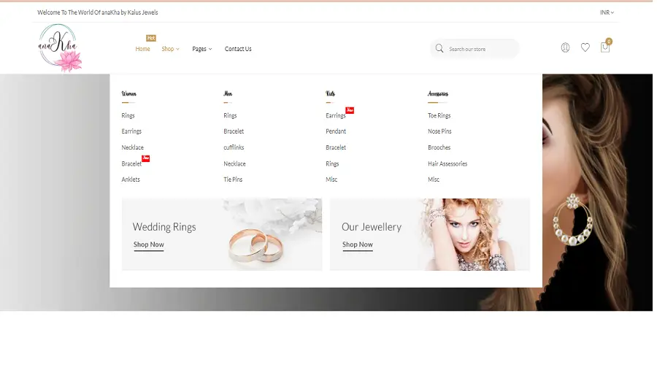Select Toe Rings under Accessories
This screenshot has width=657, height=370.
coord(439,115)
